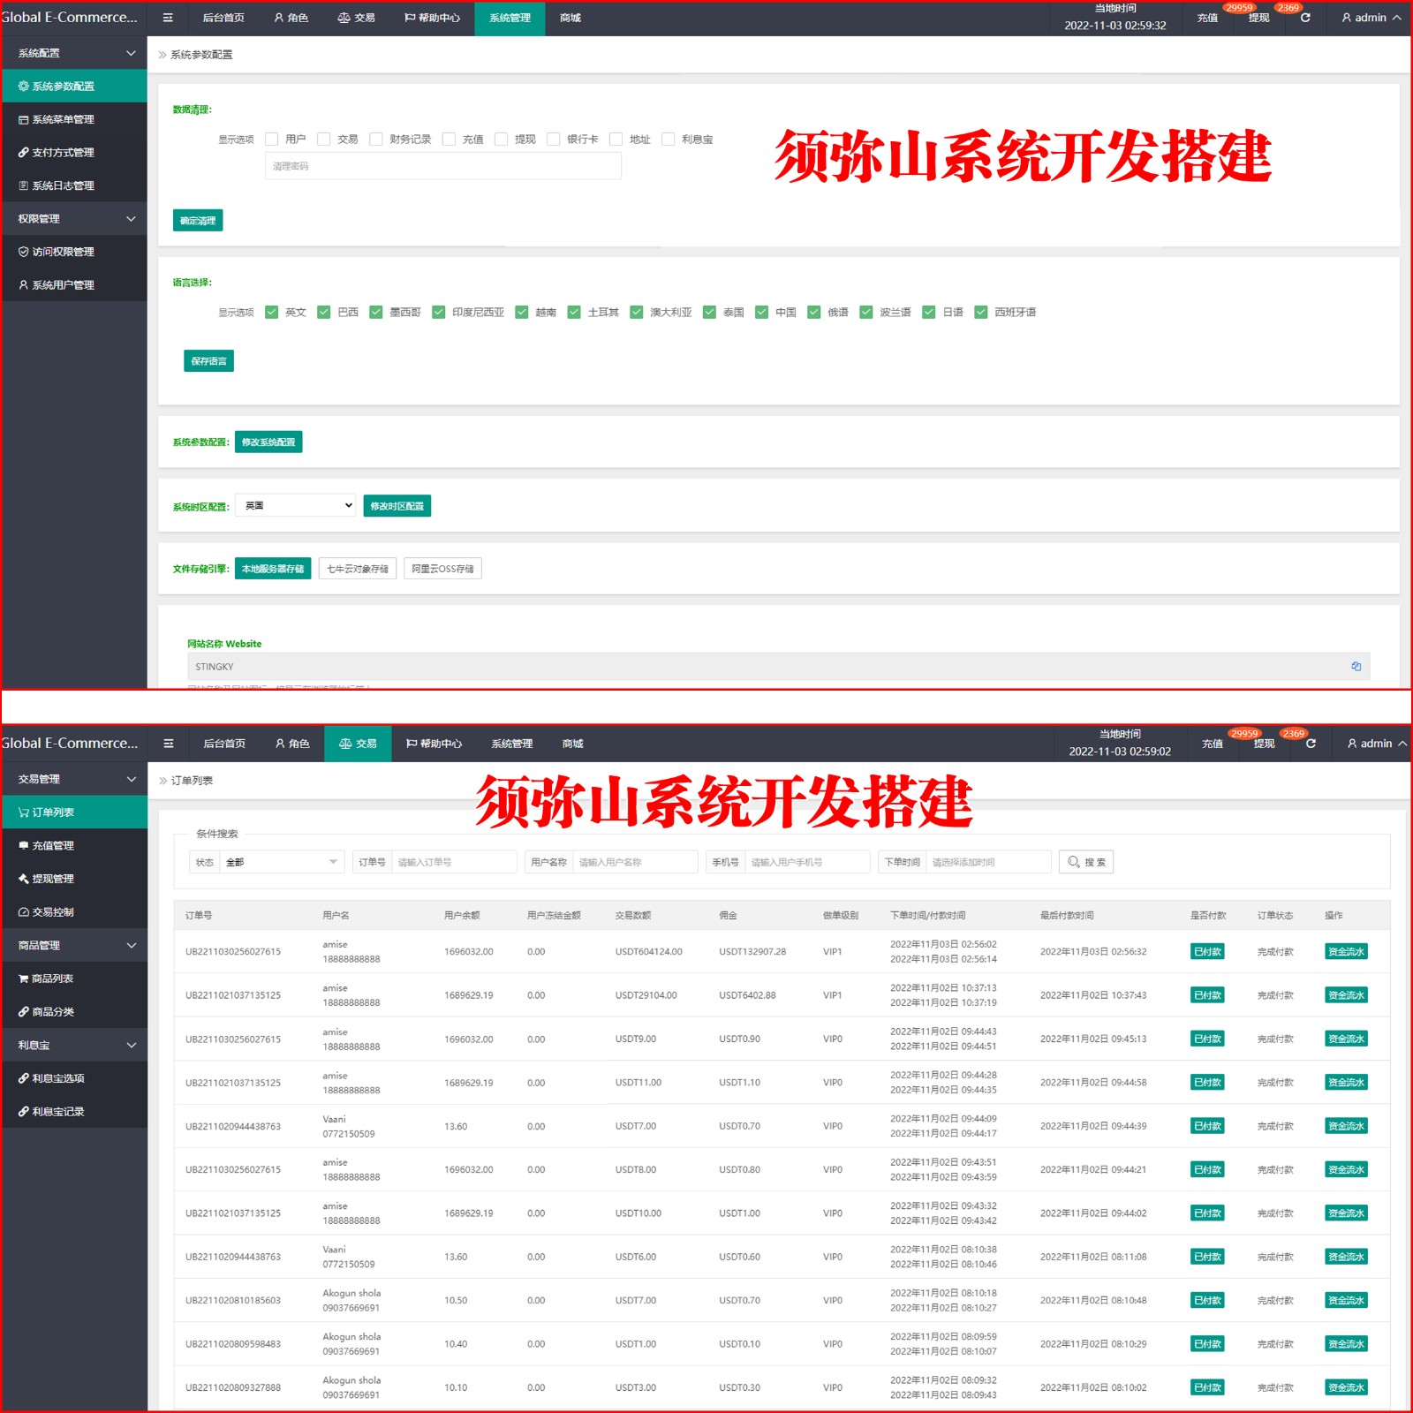Click the 清理密码 input field

coord(442,166)
